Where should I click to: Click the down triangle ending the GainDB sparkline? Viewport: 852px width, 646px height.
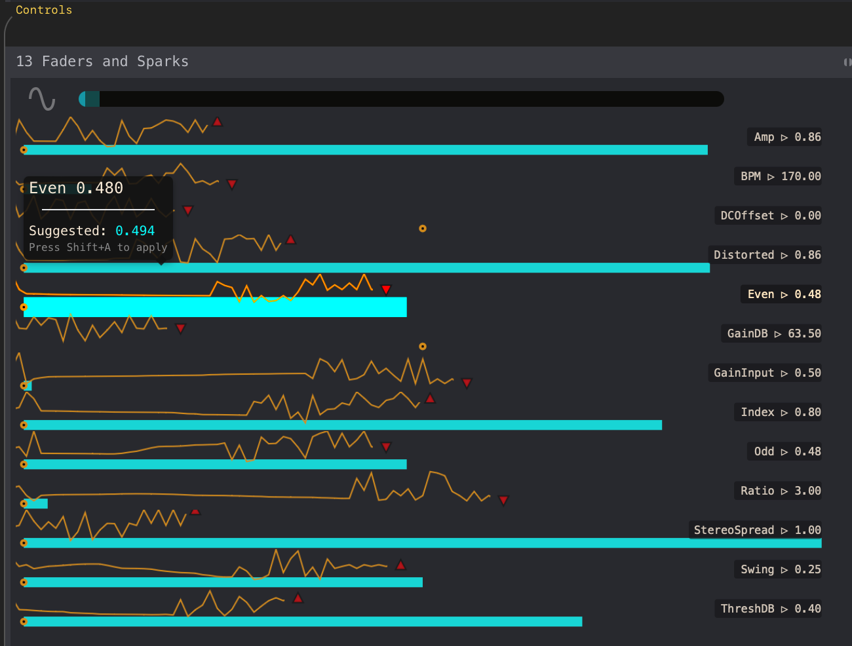click(181, 328)
